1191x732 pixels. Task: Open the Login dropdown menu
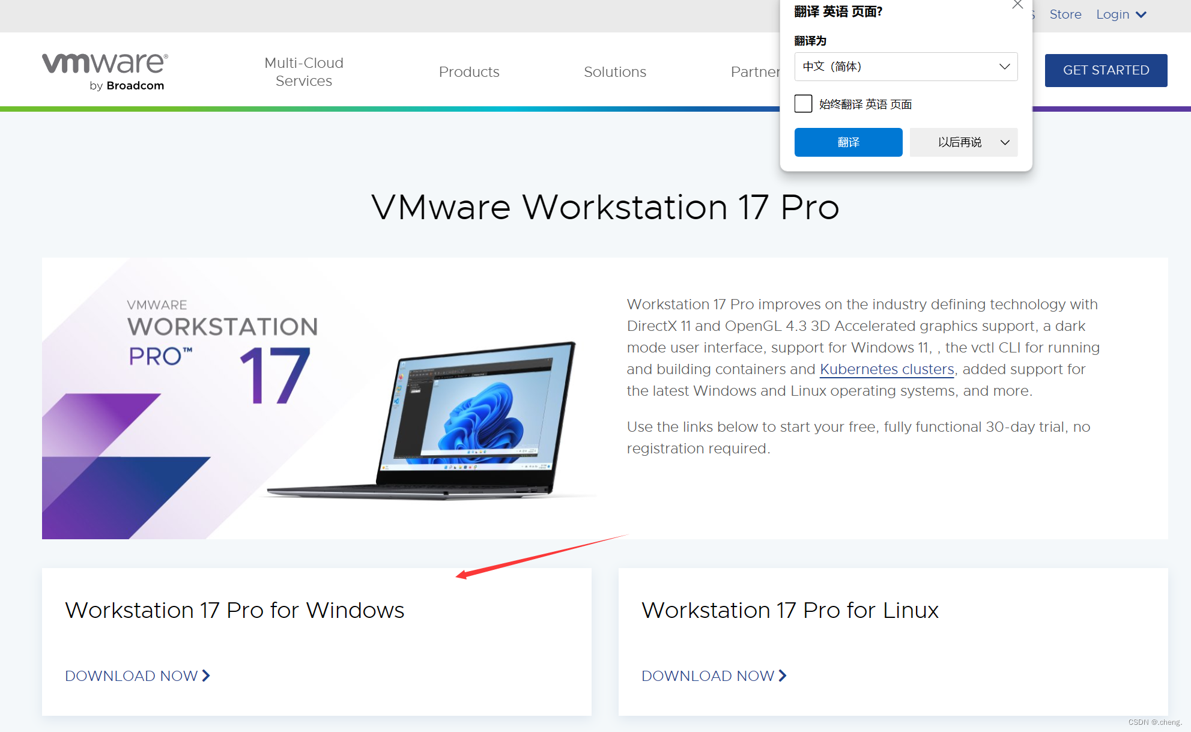point(1121,14)
